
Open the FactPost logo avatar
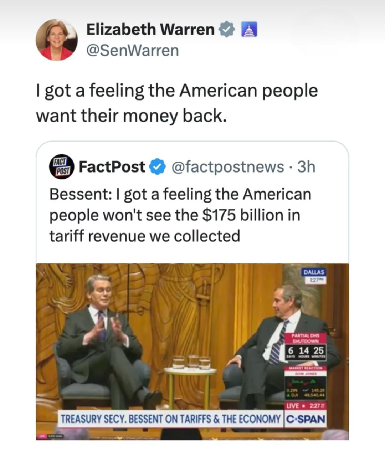click(62, 166)
